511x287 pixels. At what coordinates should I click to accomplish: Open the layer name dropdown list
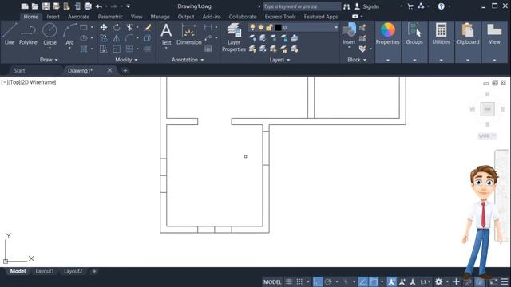335,28
